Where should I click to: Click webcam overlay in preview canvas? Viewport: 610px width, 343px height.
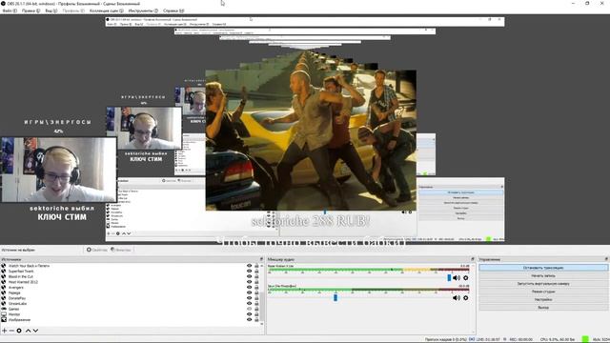pyautogui.click(x=59, y=170)
